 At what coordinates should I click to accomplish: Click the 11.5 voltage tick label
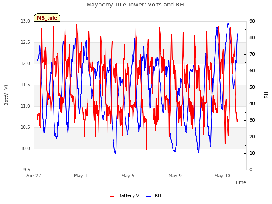[x=25, y=85]
